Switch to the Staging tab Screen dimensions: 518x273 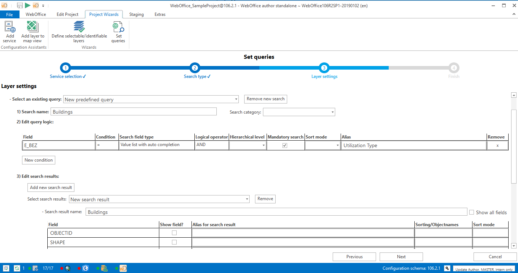[137, 14]
